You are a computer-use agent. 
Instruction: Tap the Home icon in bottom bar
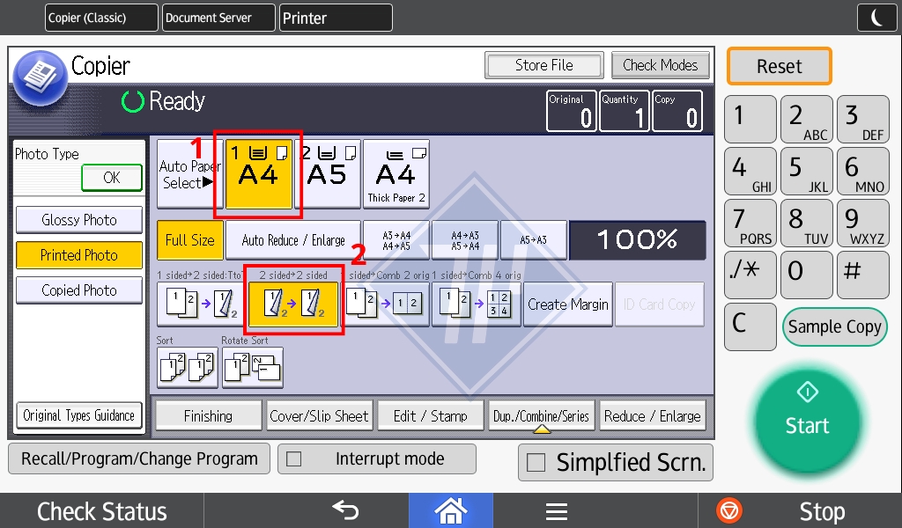(450, 510)
